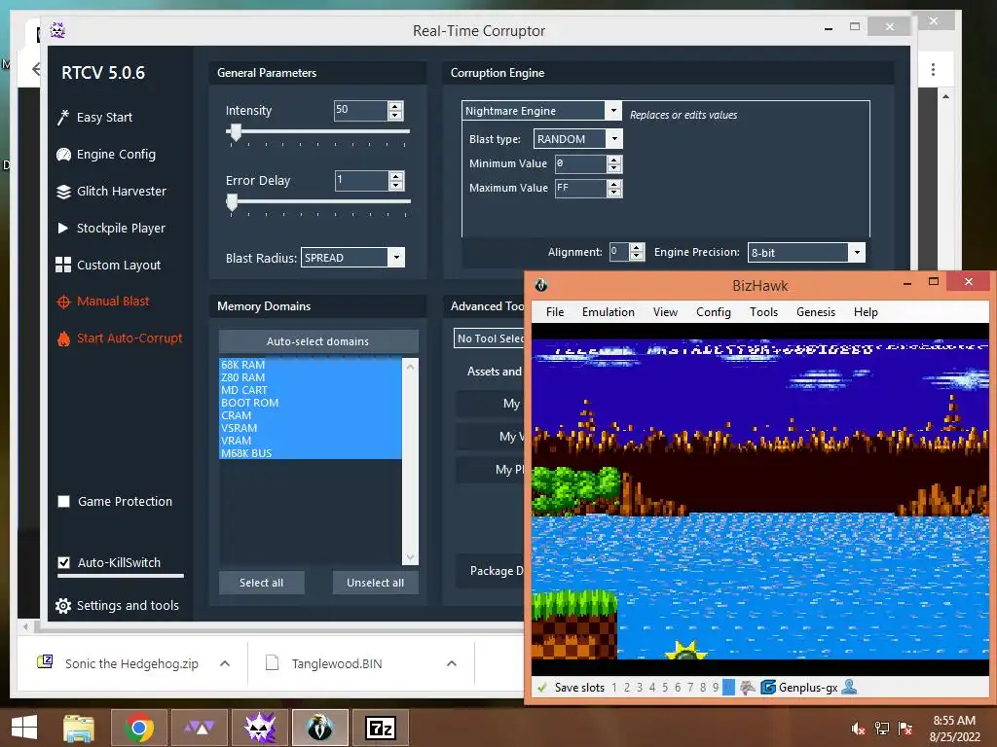Click Minimum Value input field
The width and height of the screenshot is (997, 747).
tap(580, 163)
